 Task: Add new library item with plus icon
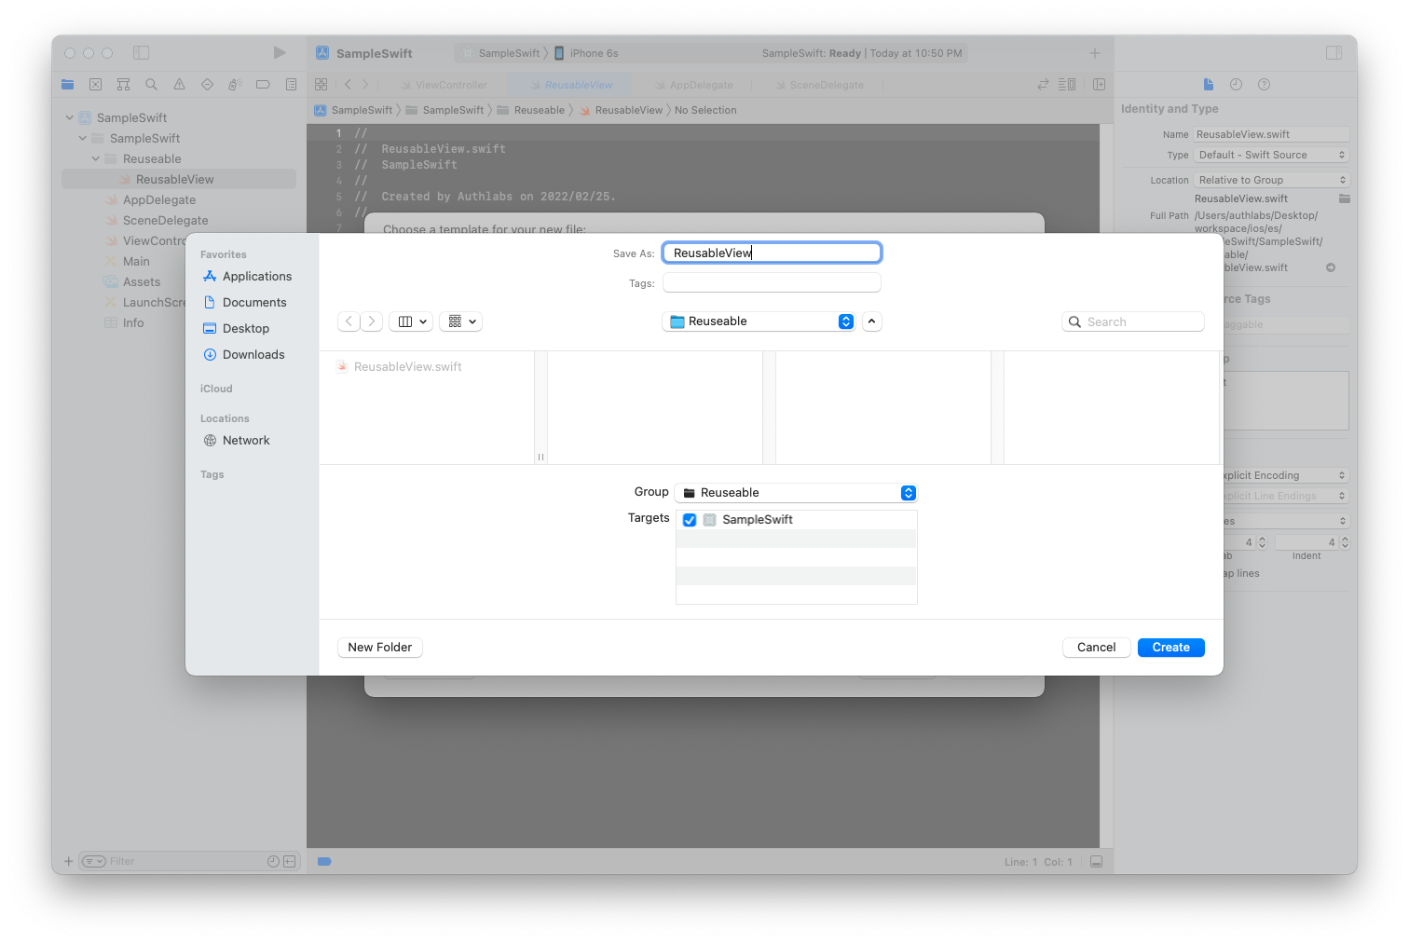(1095, 53)
